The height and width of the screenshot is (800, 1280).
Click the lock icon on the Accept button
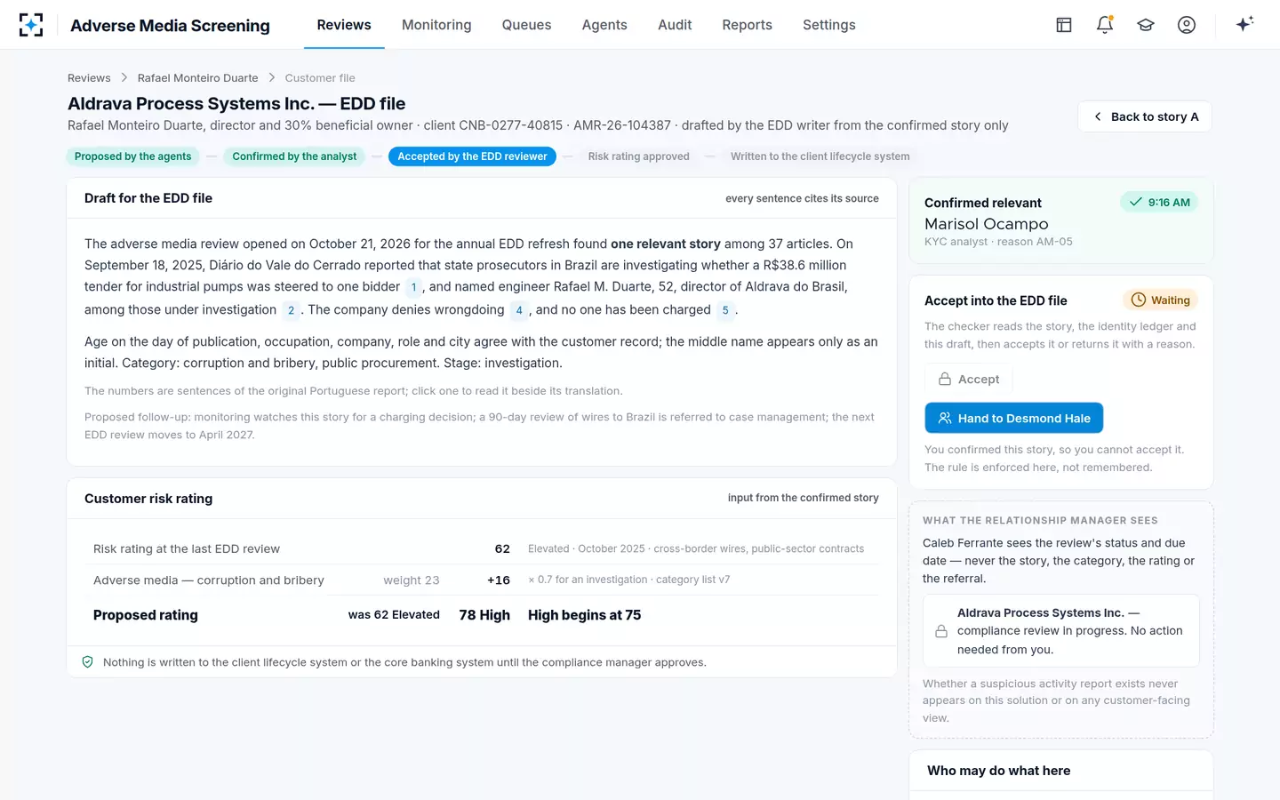point(945,380)
